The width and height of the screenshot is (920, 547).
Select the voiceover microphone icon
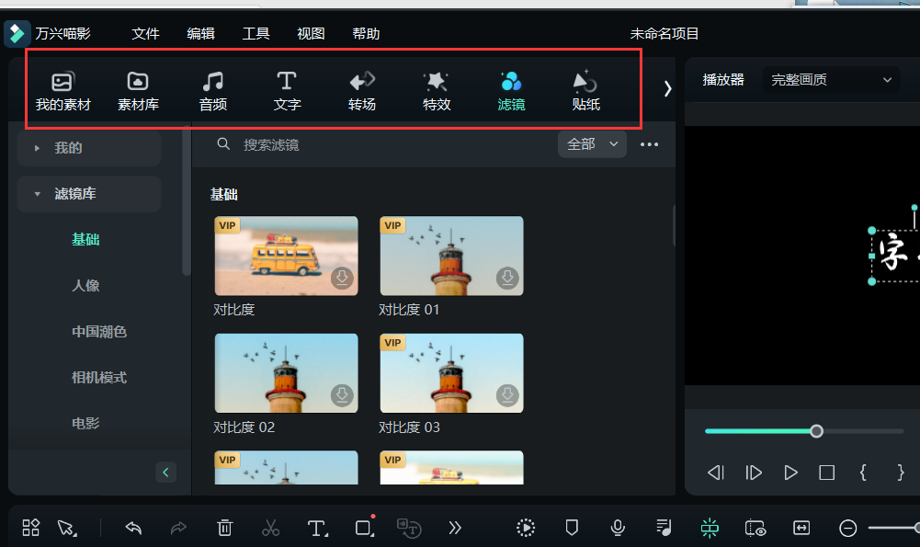(618, 528)
